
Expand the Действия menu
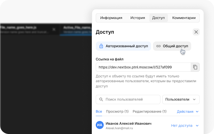click(x=188, y=112)
